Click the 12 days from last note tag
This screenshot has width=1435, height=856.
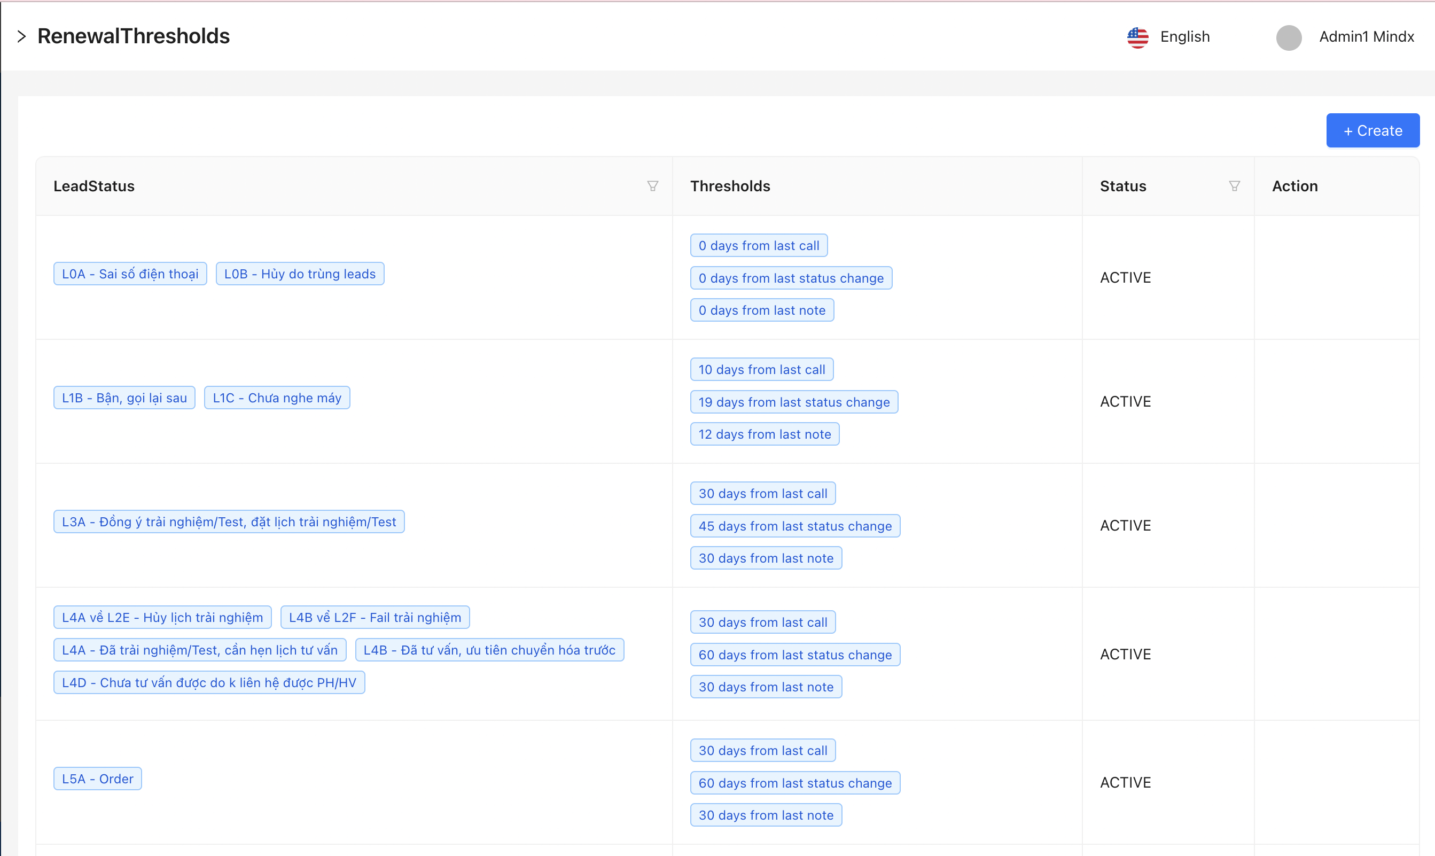764,434
